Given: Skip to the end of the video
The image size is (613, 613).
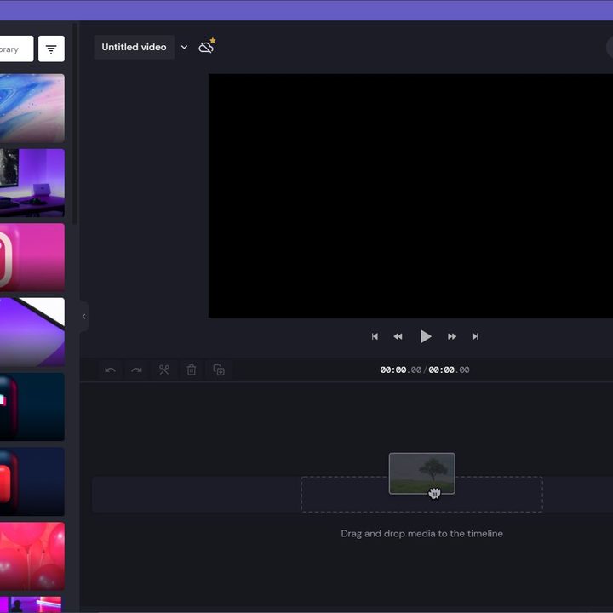Looking at the screenshot, I should click(475, 336).
